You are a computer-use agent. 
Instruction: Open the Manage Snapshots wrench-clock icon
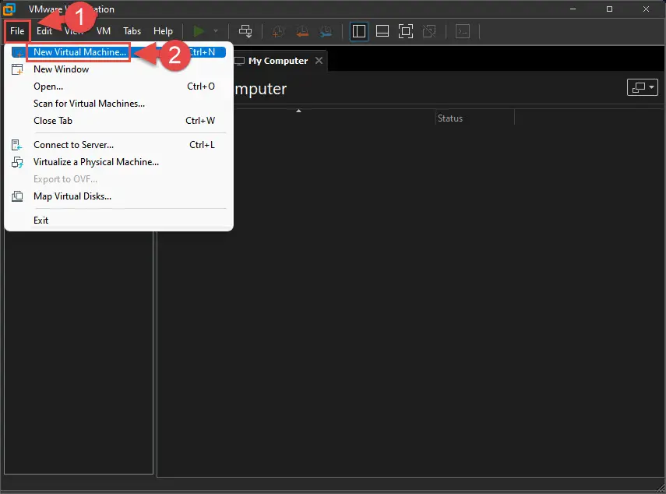click(x=326, y=31)
